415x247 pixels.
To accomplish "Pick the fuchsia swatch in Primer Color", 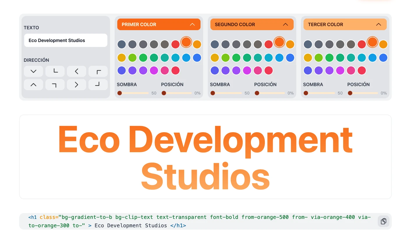I will click(x=154, y=70).
